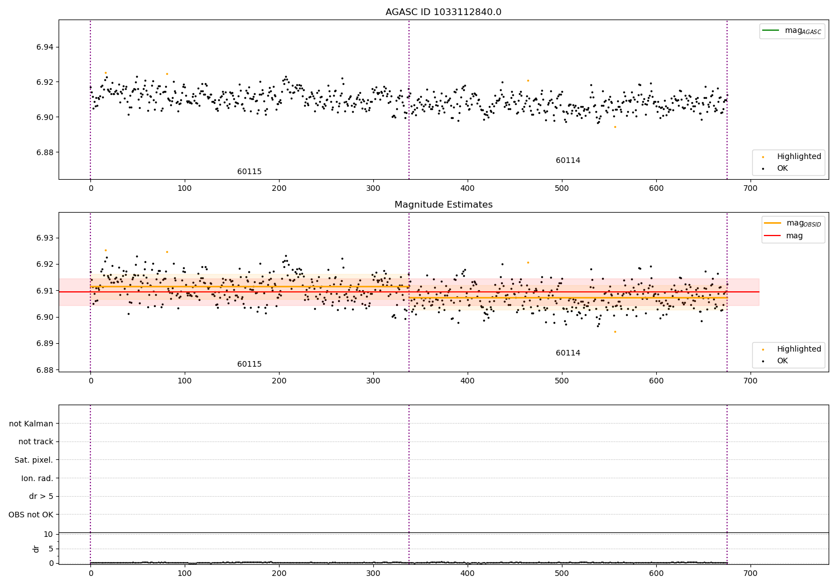Click the AGASC ID 1033112840.0 plot title

(x=443, y=12)
